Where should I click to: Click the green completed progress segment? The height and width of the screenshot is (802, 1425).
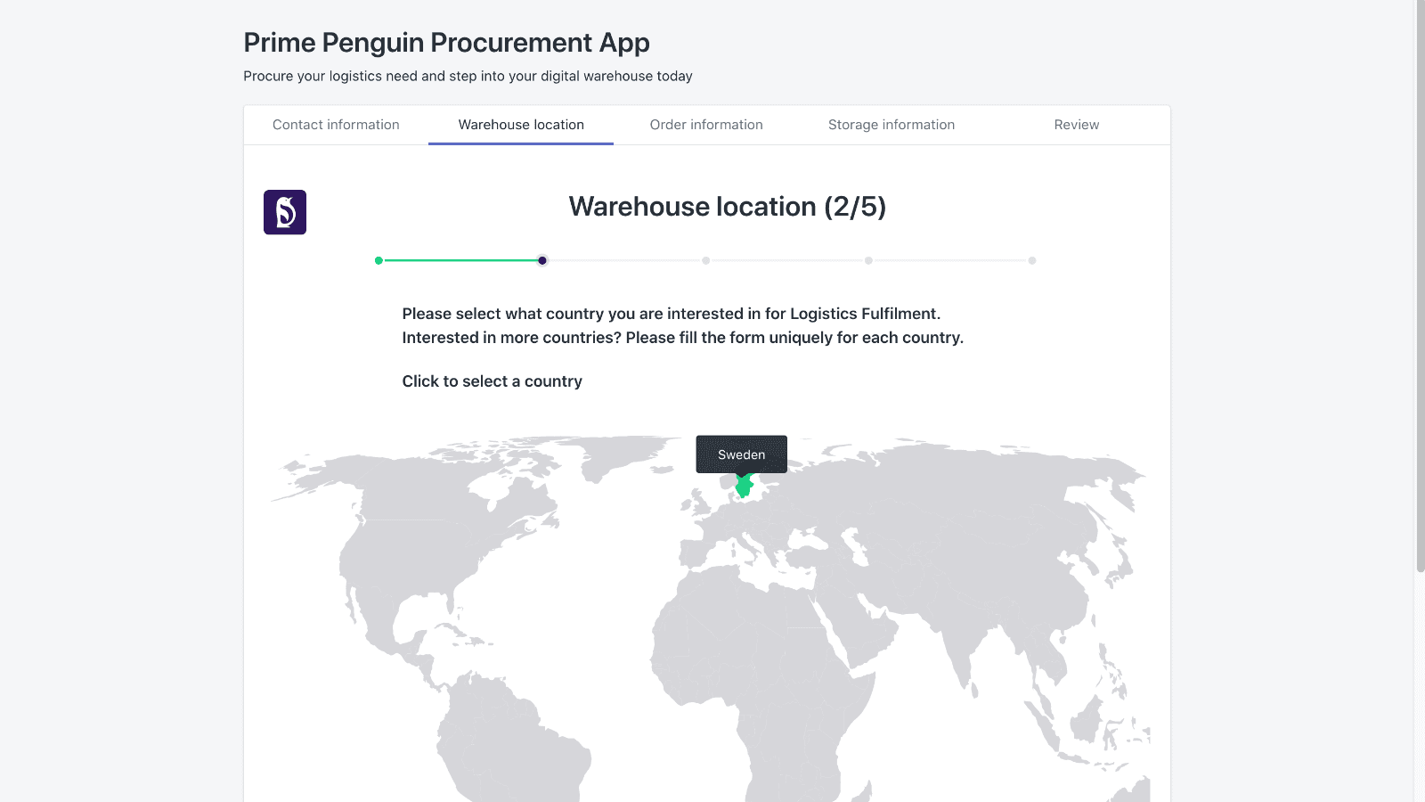pos(459,260)
